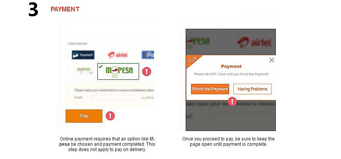This screenshot has width=341, height=159.
Task: Toggle the checkmark on the M-PESA tile
Action: pos(100,67)
